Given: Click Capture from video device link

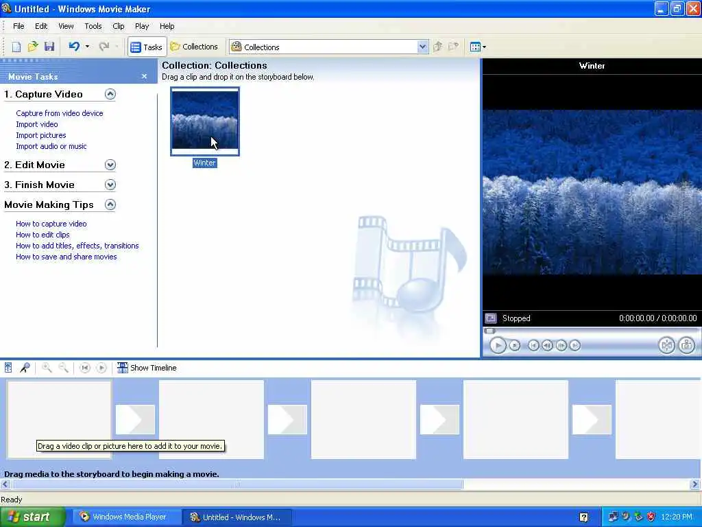Looking at the screenshot, I should click(x=60, y=113).
